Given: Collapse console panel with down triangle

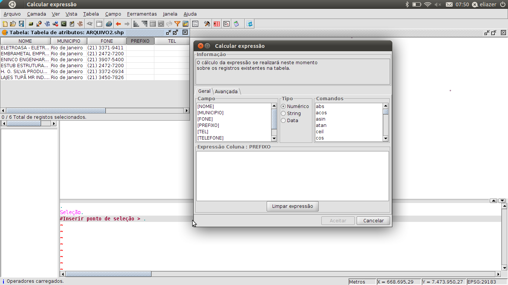Looking at the screenshot, I should point(502,201).
